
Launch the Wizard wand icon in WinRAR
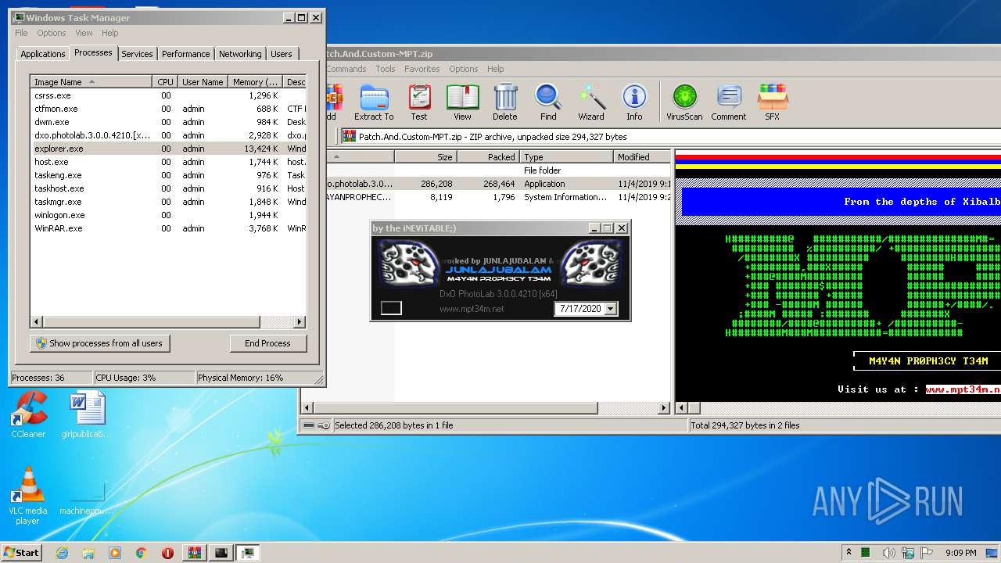coord(591,102)
